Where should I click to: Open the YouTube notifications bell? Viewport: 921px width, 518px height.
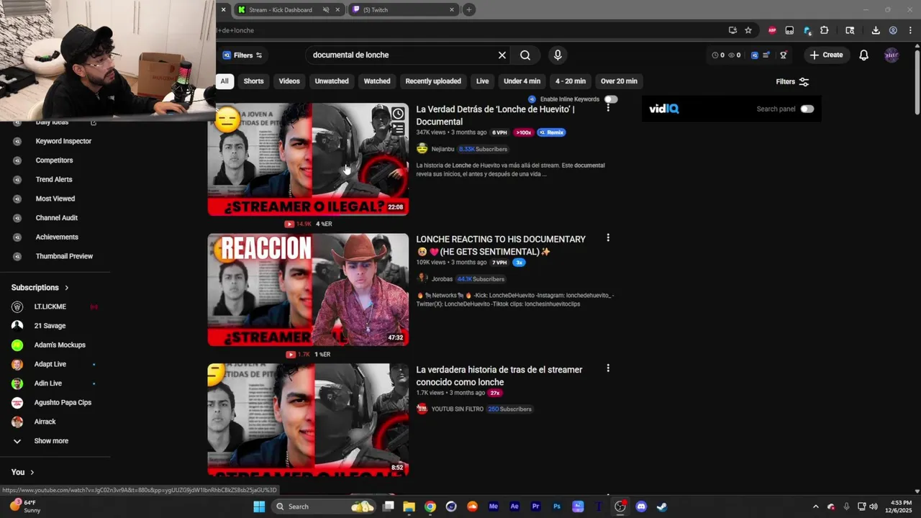coord(864,55)
